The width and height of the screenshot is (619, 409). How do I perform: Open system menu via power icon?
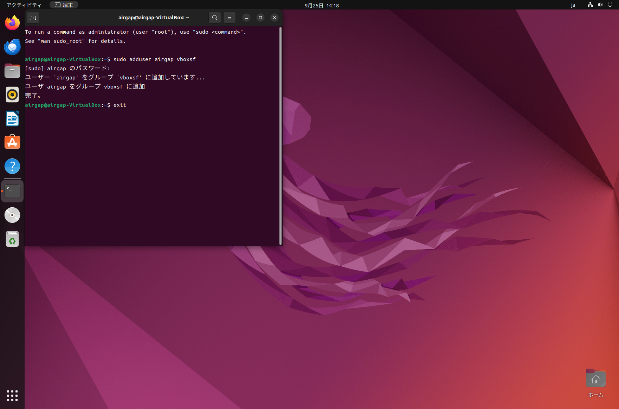coord(610,5)
